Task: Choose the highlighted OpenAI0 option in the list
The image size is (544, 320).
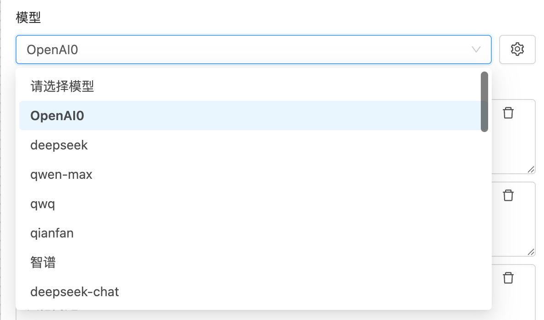Action: 57,116
